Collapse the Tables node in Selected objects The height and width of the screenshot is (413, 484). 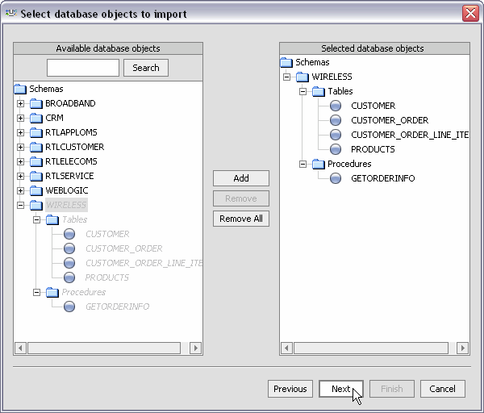[302, 91]
